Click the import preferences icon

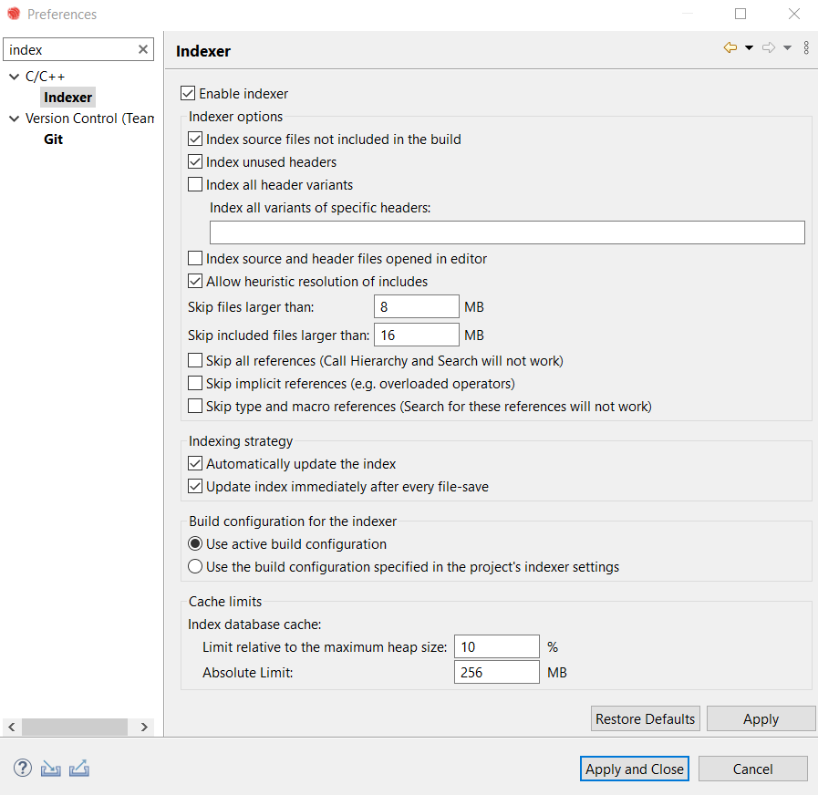(x=50, y=768)
